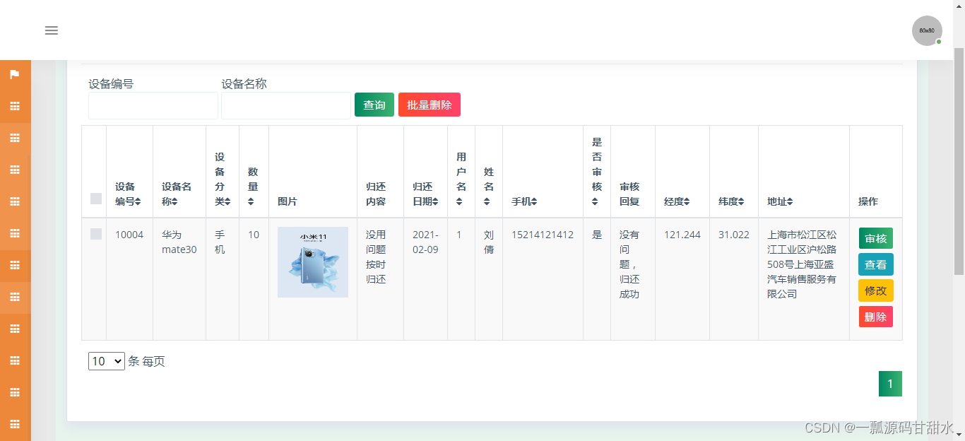Focus the 设备编号 search field
Viewport: 965px width, 441px height.
[153, 105]
